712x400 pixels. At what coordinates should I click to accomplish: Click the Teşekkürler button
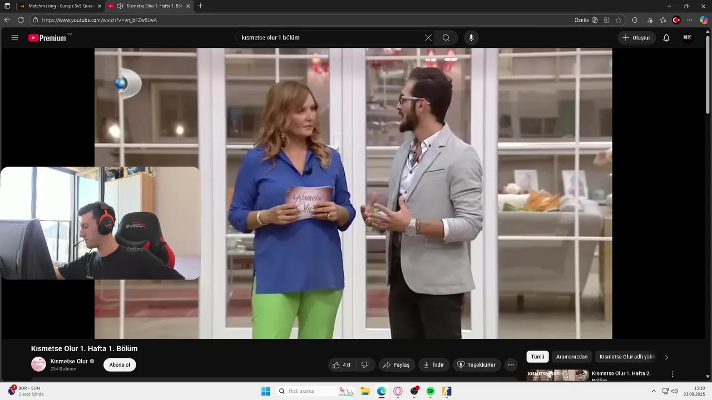(477, 365)
